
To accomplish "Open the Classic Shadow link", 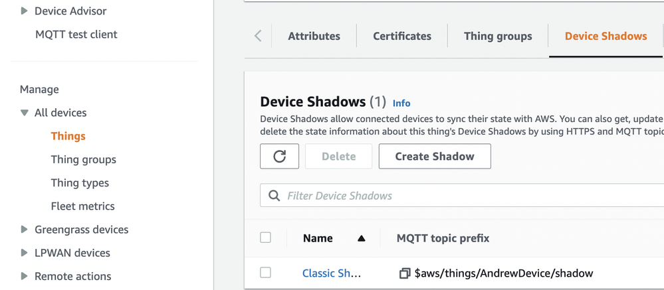I will point(332,273).
